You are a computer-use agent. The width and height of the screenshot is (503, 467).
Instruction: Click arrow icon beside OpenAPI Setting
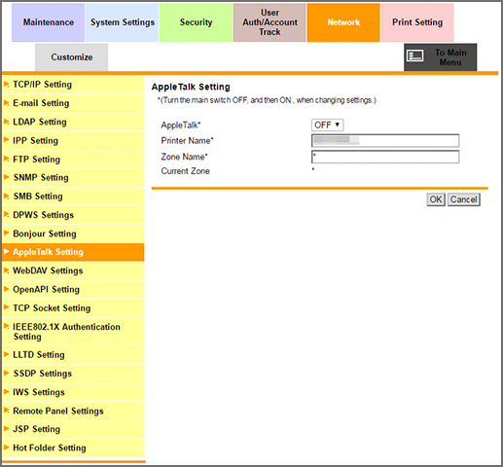click(6, 289)
